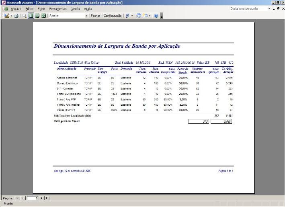The height and width of the screenshot is (207, 285).
Task: Click the SIT - Caracter row name
Action: [x=65, y=89]
